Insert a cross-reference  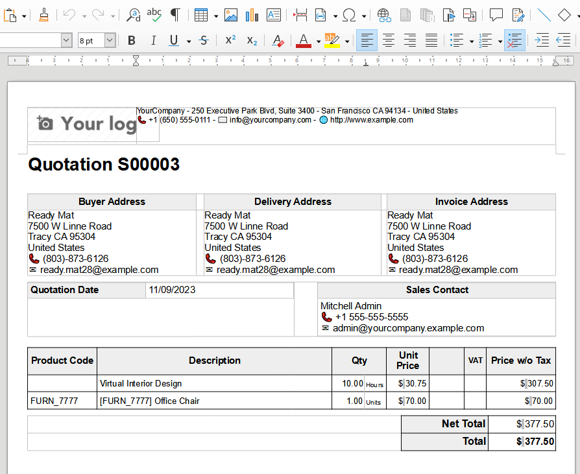tap(470, 16)
